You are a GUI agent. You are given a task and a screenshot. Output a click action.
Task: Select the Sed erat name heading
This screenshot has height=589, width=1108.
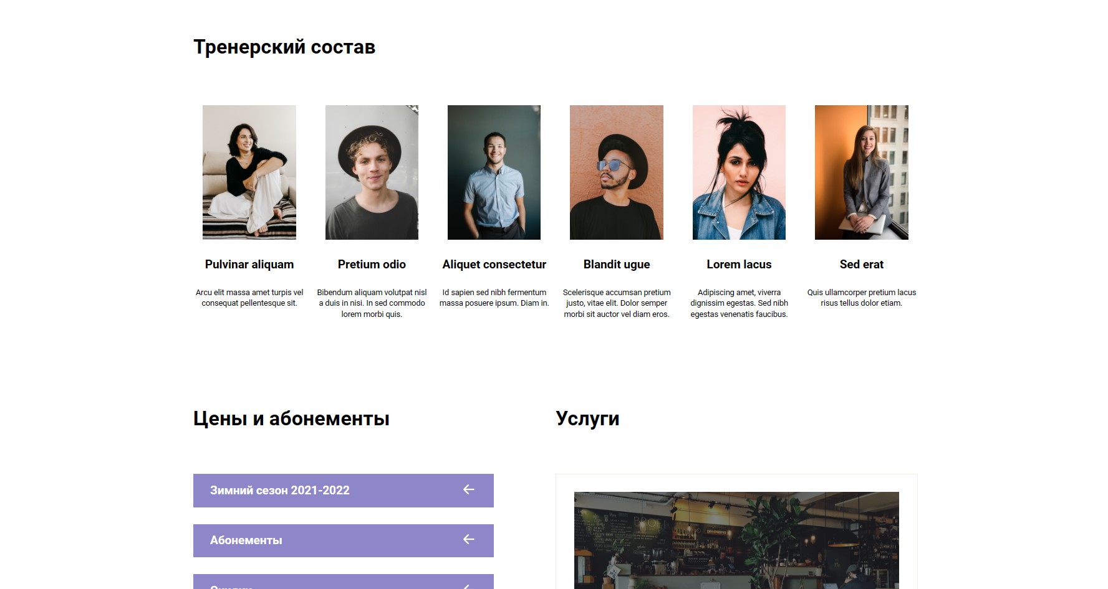tap(862, 265)
